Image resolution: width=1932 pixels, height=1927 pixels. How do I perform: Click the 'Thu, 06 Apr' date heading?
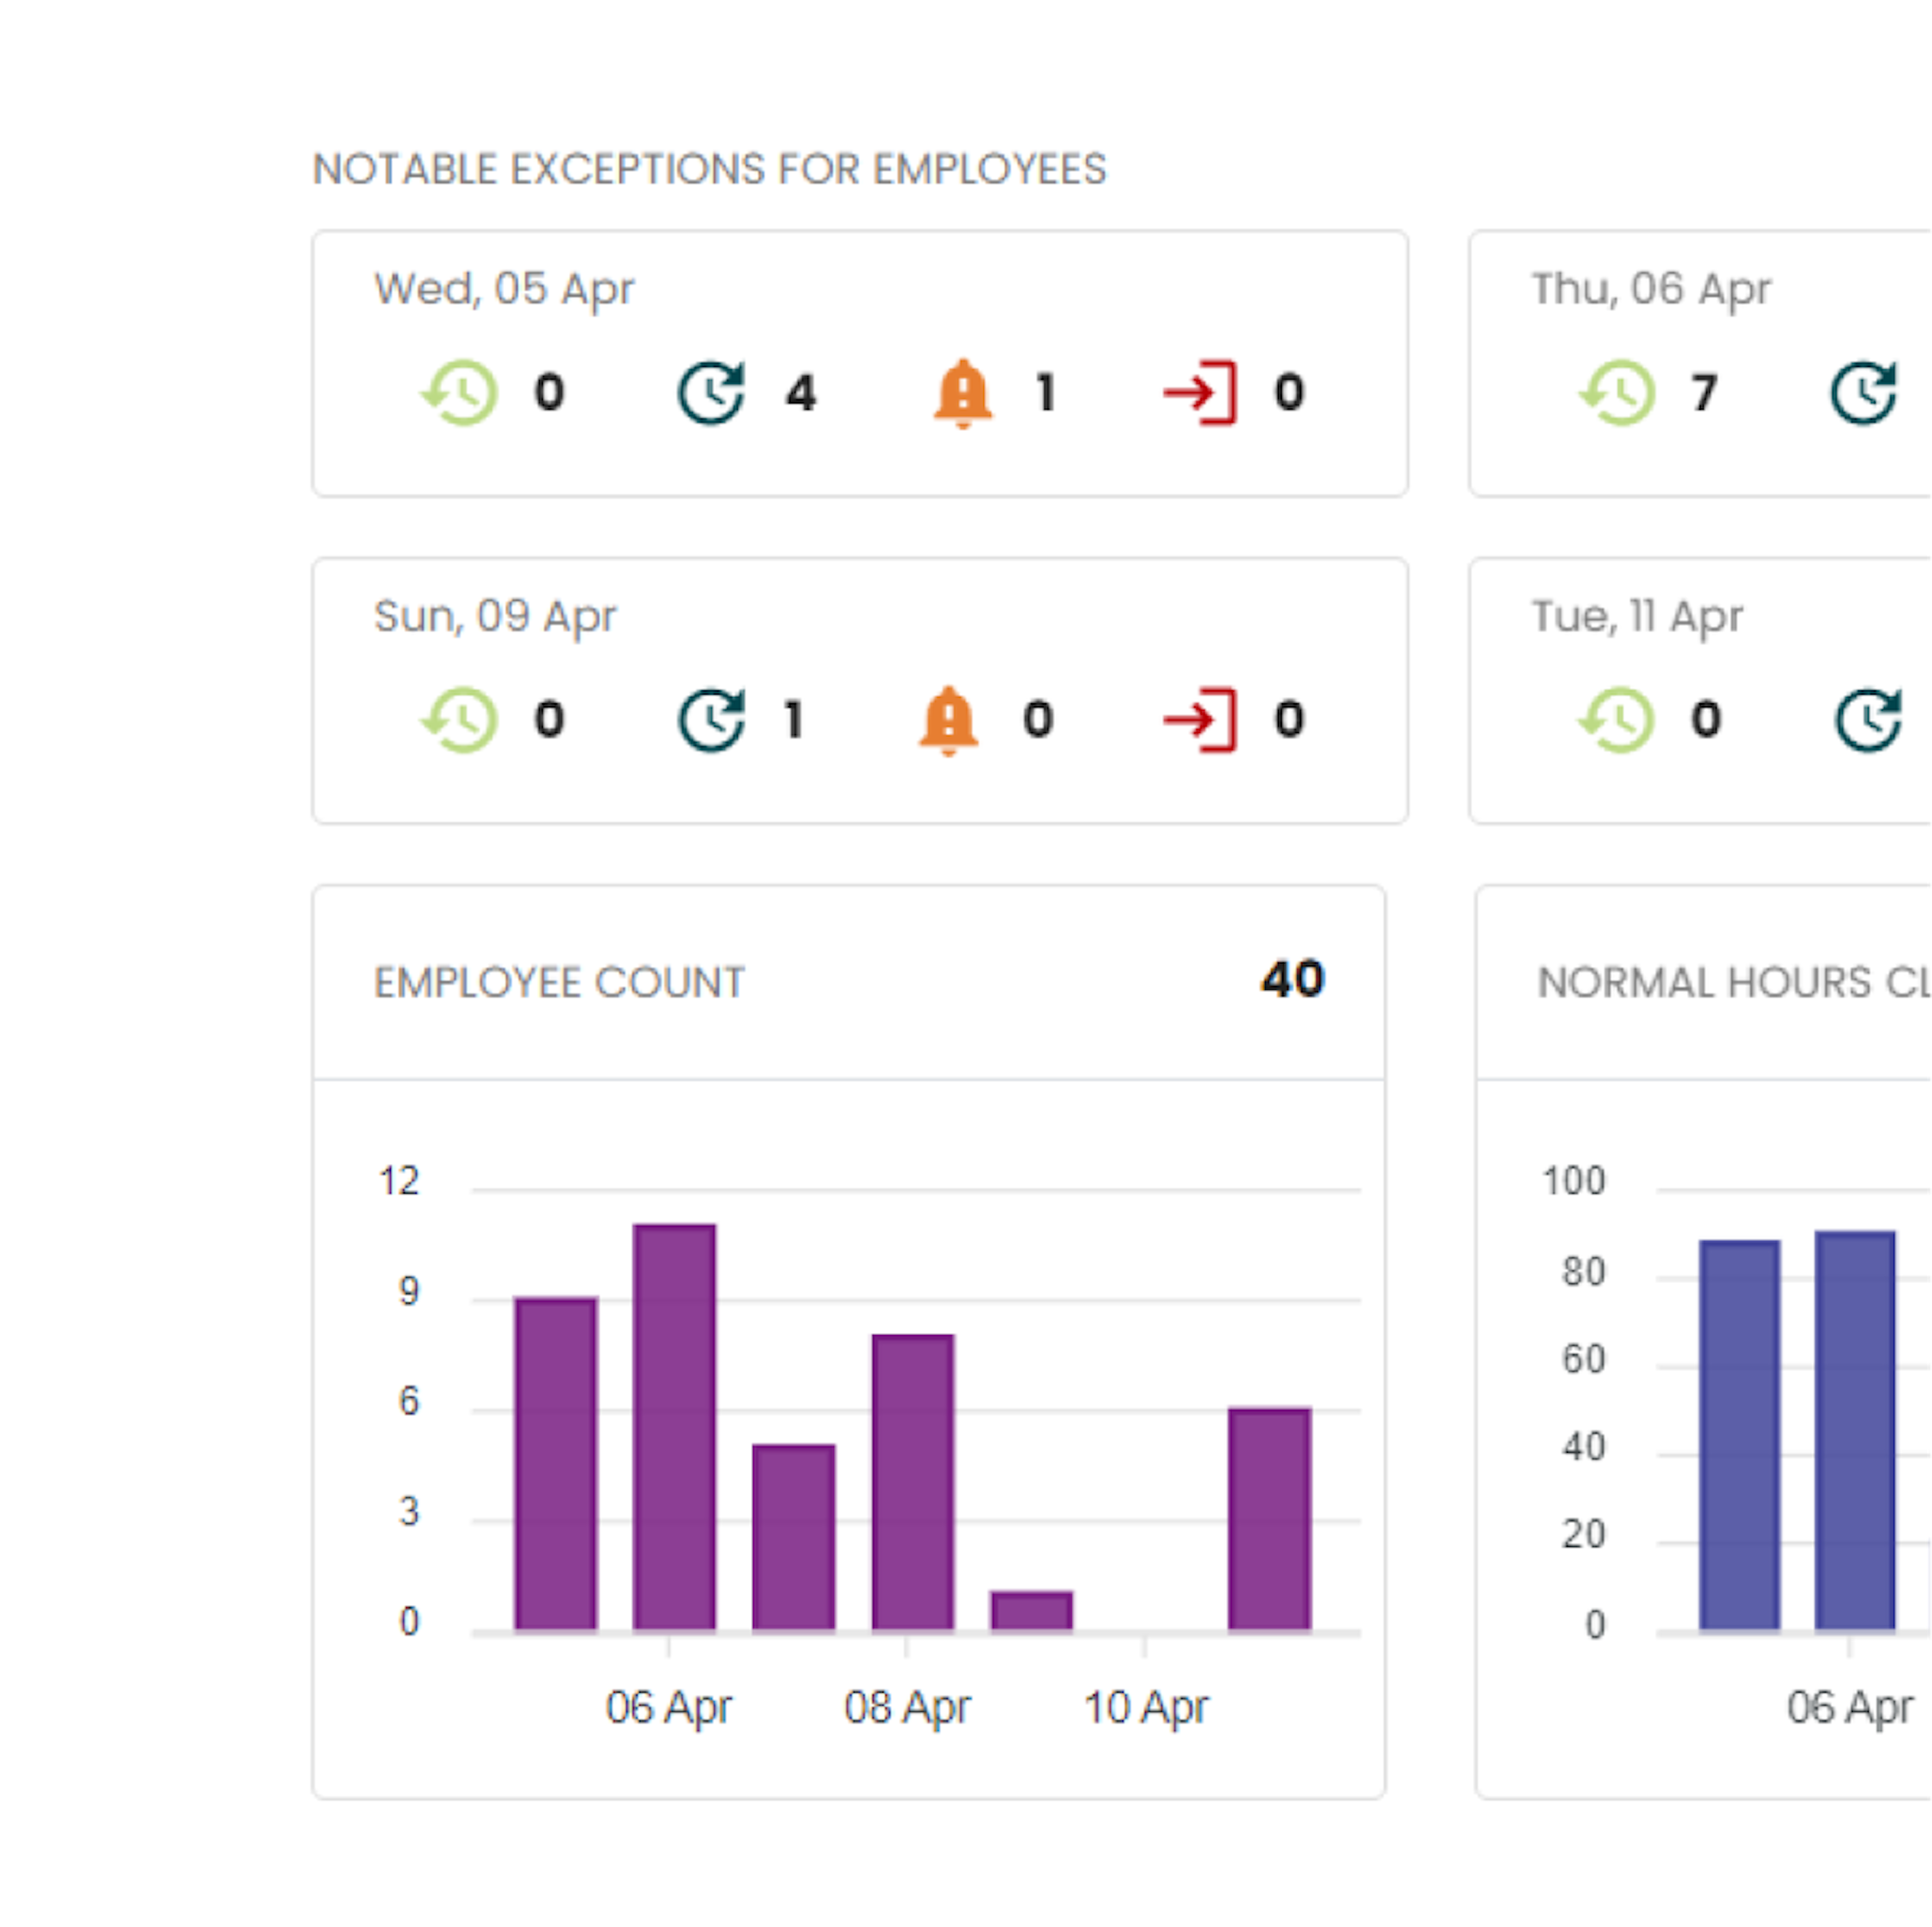coord(1651,289)
